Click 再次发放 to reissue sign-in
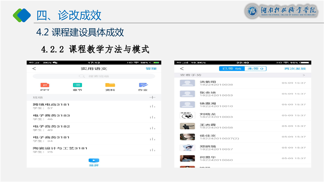Screen dimensions: 324x182 (295, 69)
